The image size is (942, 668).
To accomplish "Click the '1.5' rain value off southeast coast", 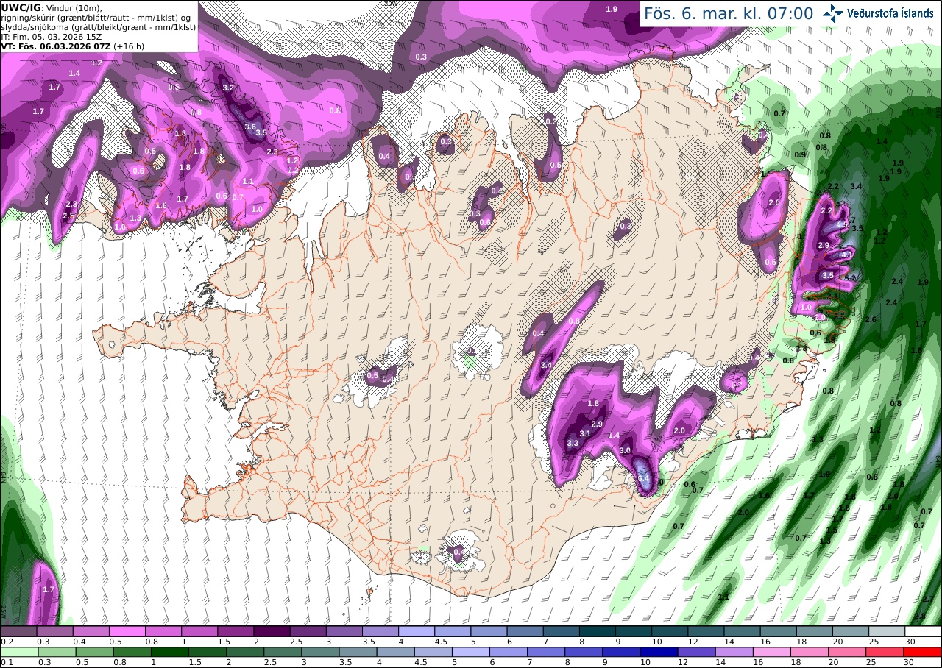I will (832, 530).
